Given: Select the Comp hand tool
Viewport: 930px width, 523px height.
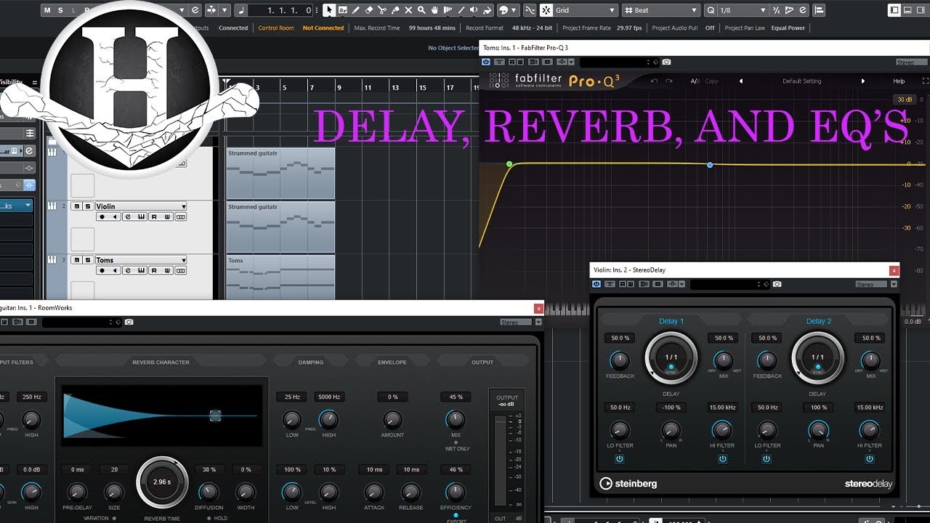Looking at the screenshot, I should coord(434,10).
